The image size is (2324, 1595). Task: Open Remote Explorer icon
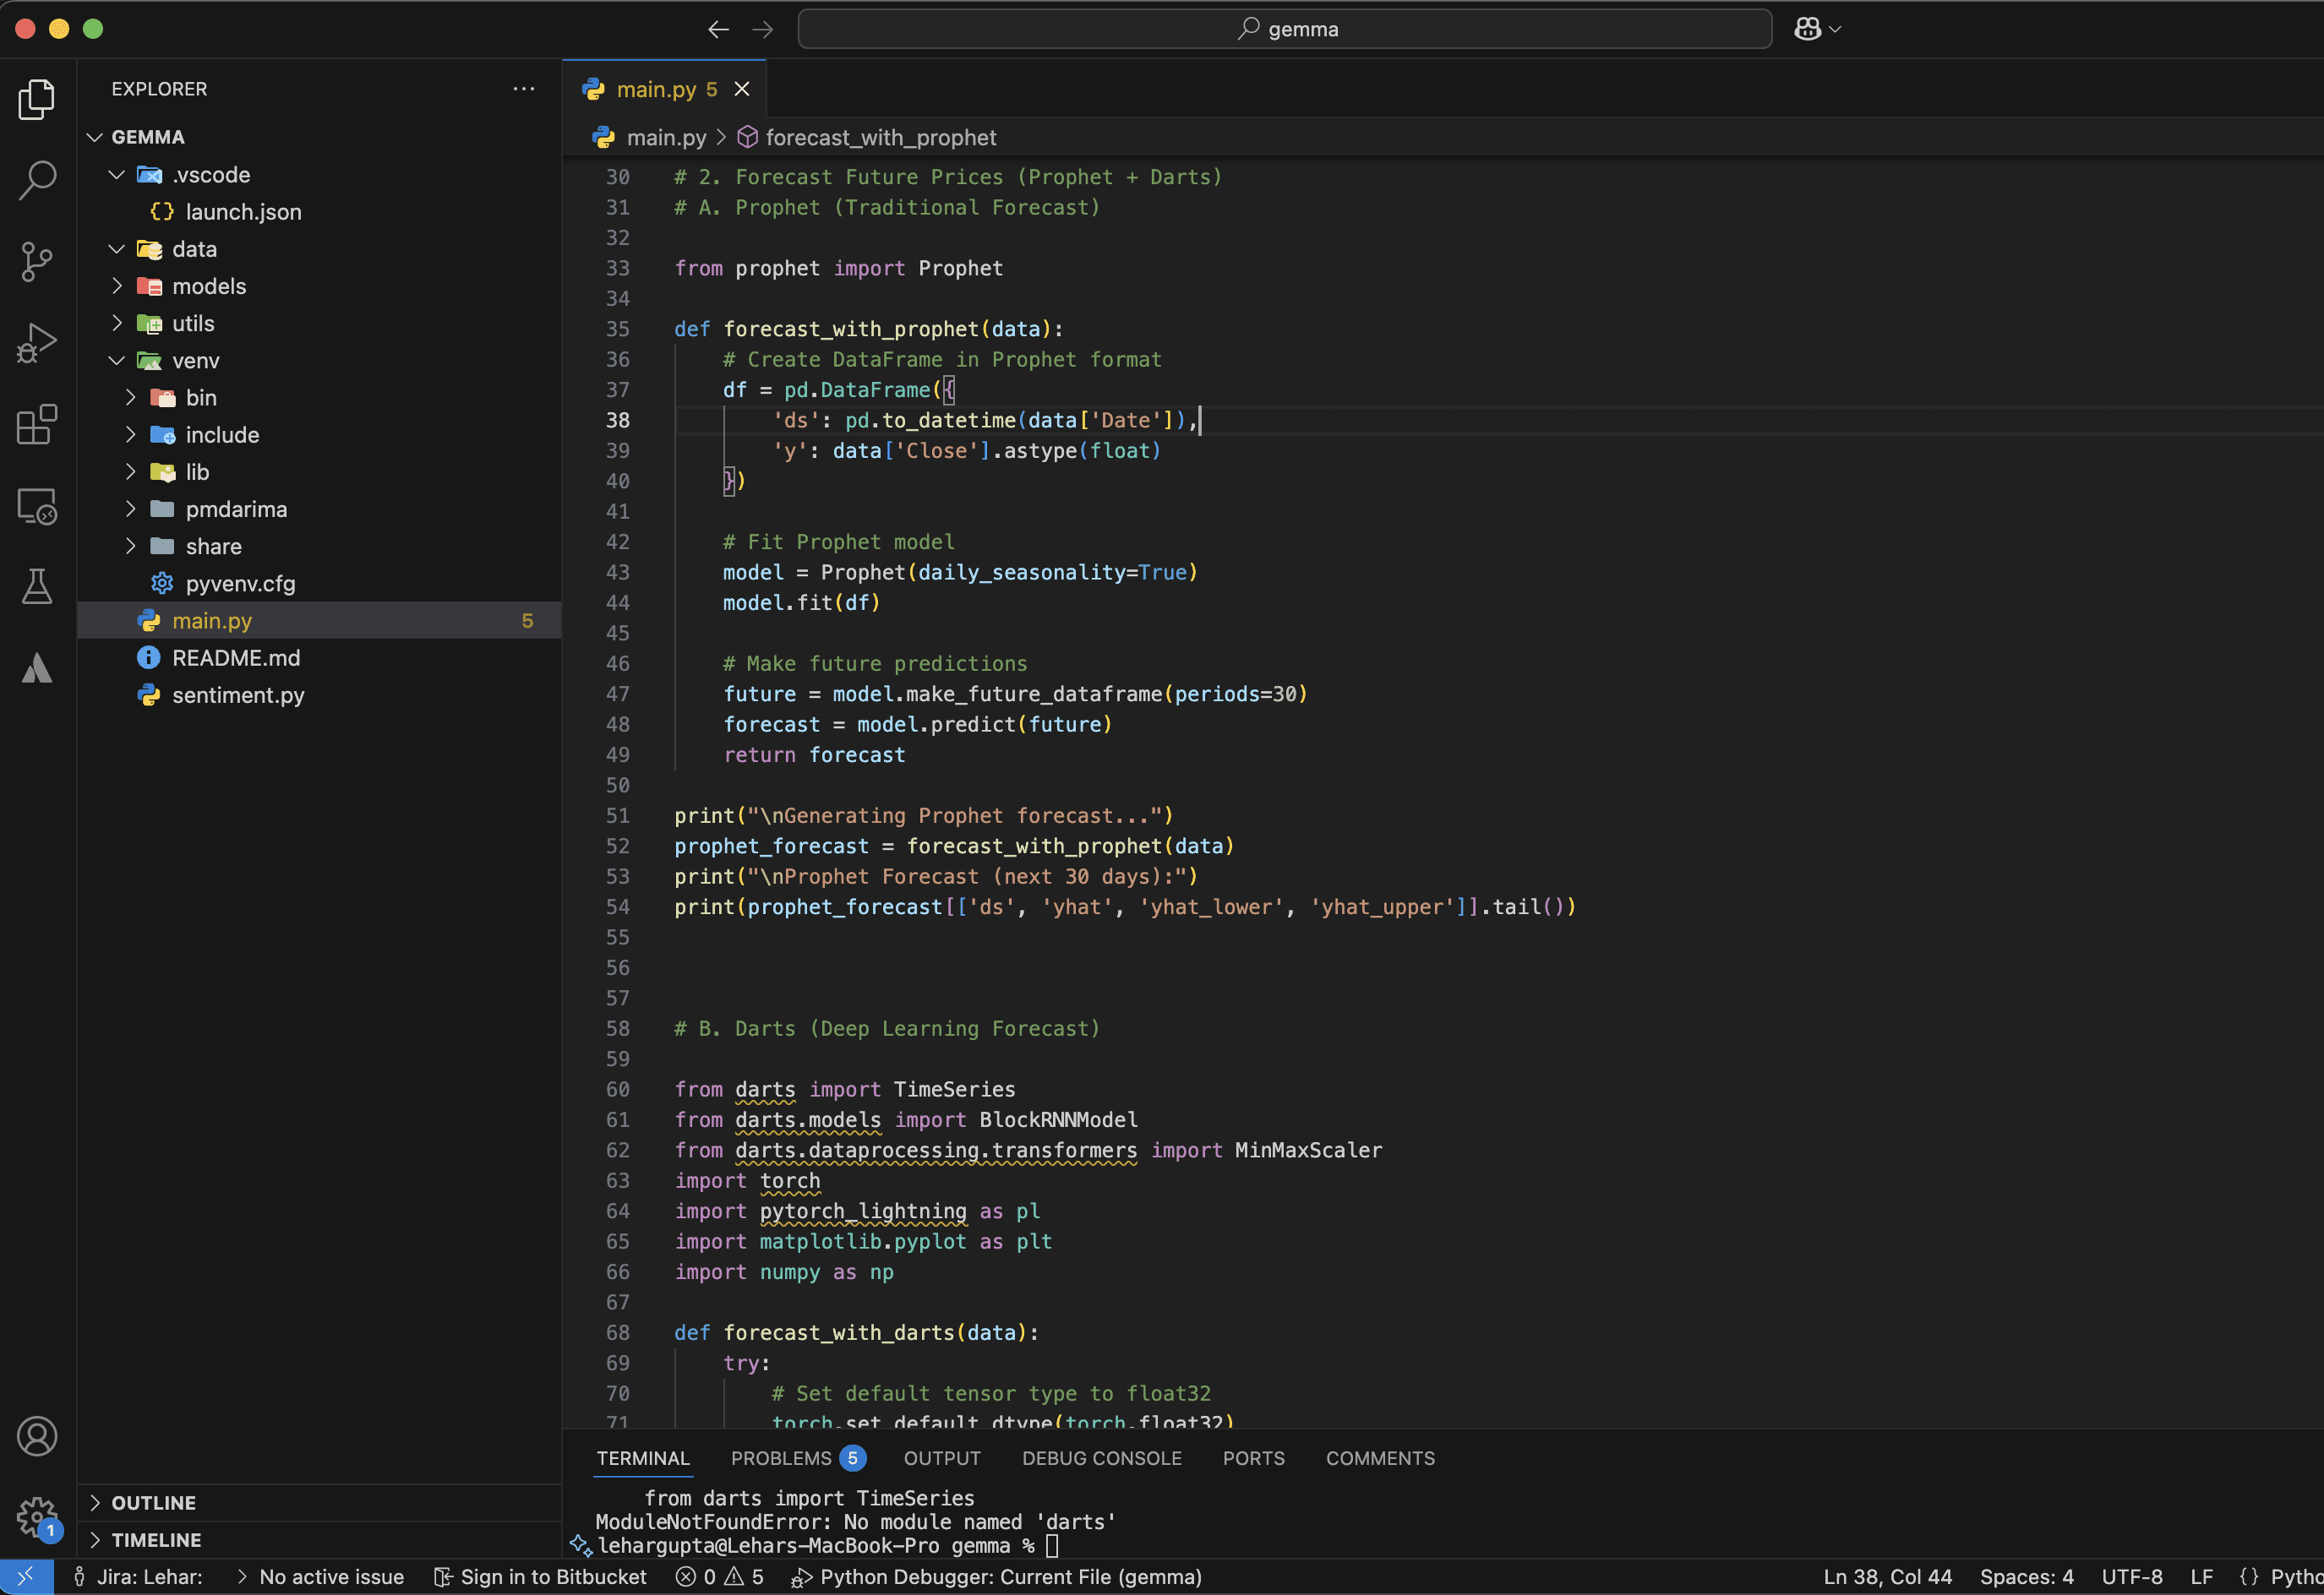(37, 507)
